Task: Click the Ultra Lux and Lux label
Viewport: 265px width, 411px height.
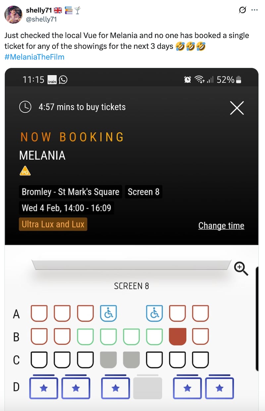Action: [53, 224]
